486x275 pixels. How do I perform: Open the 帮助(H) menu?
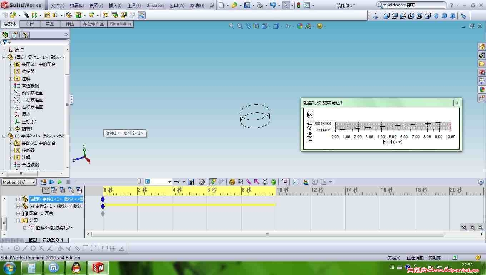(197, 5)
